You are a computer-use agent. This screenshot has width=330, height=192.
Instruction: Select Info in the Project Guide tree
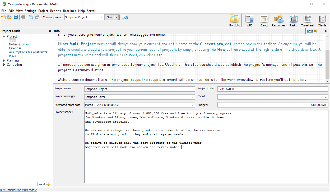click(12, 40)
